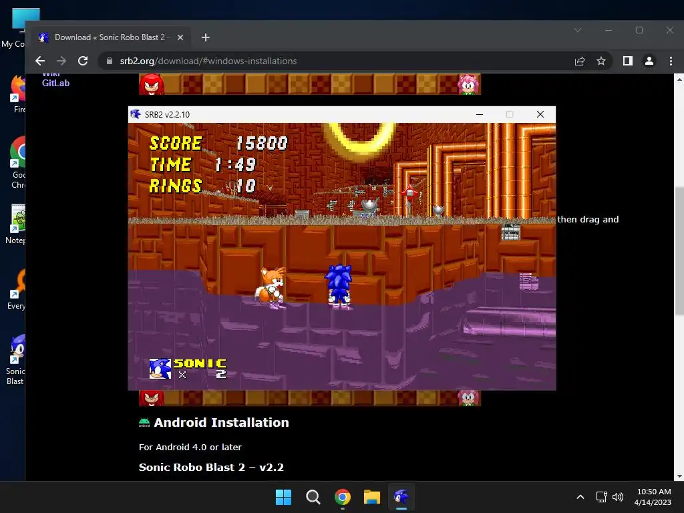Share this page via the share icon

[x=580, y=61]
